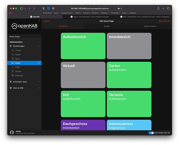Open the Model section
Viewport: 179px width, 145px height.
pos(18,55)
